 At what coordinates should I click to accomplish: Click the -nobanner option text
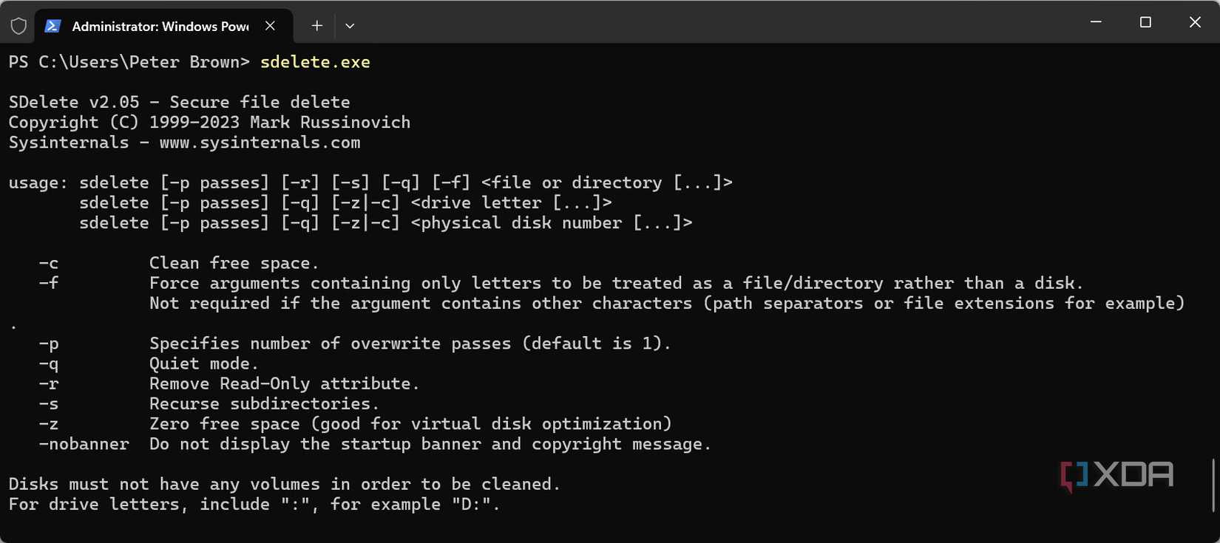pos(84,444)
